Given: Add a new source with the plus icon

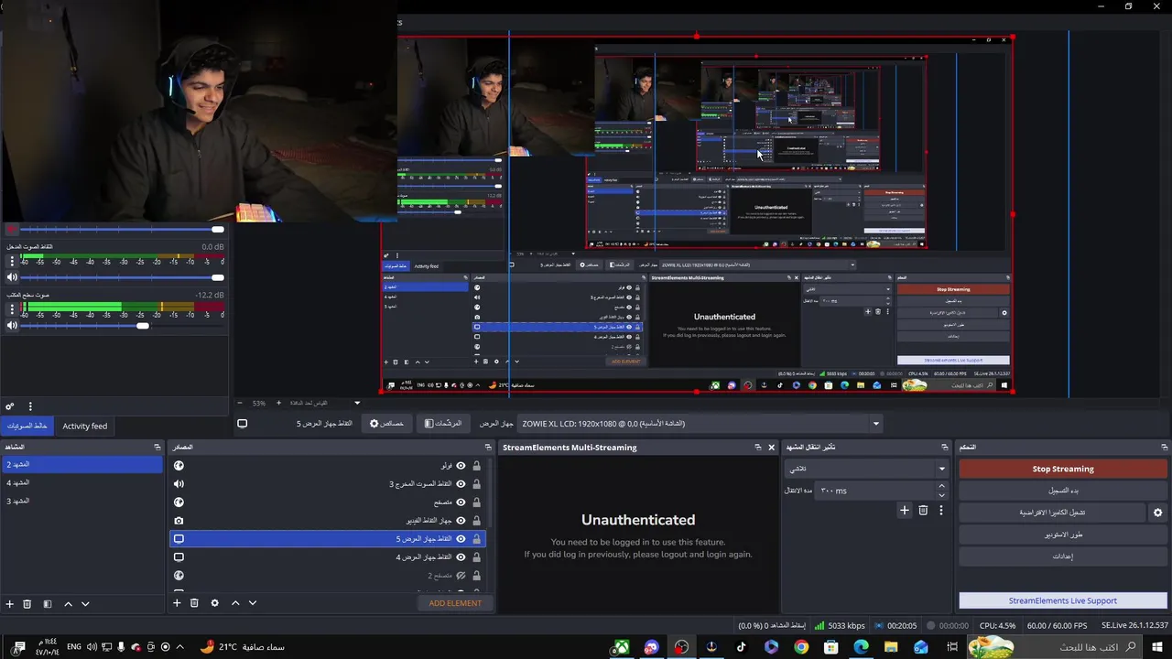Looking at the screenshot, I should tap(178, 603).
